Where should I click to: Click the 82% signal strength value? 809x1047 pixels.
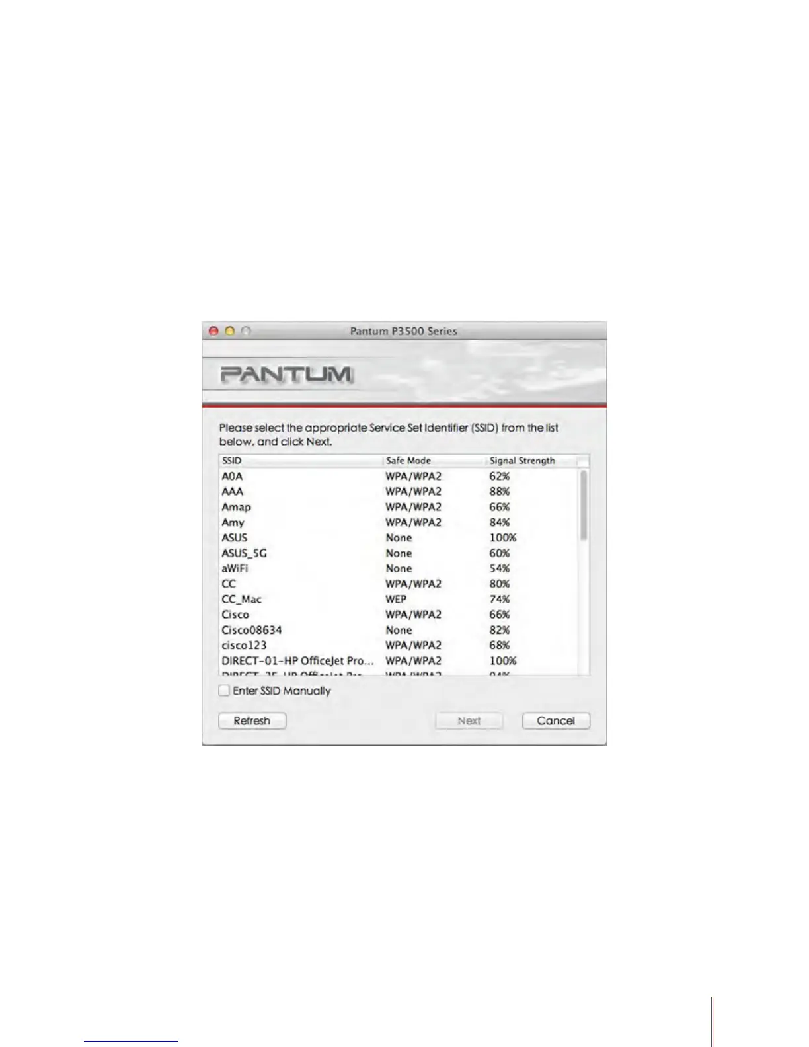(500, 630)
